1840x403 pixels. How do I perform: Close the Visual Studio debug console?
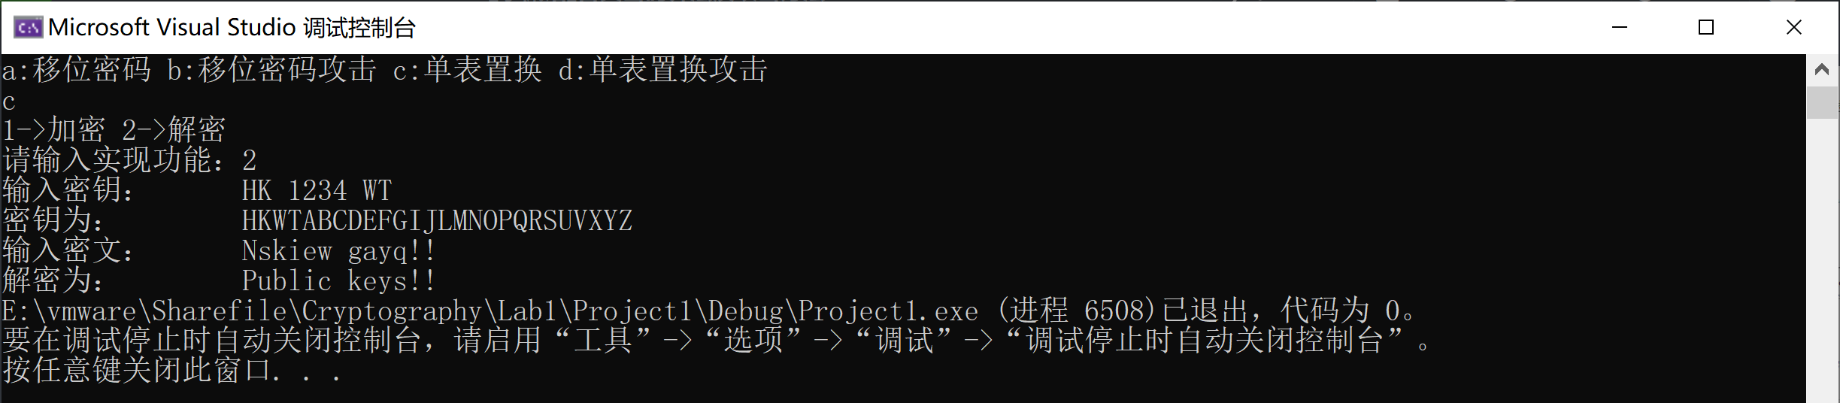click(x=1793, y=28)
